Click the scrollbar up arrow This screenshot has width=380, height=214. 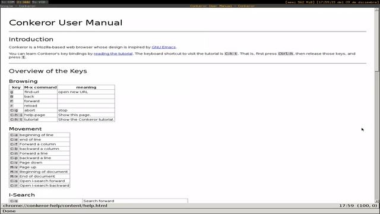(x=377, y=10)
